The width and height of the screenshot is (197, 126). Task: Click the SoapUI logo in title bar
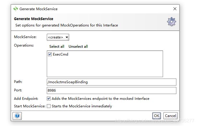click(16, 9)
